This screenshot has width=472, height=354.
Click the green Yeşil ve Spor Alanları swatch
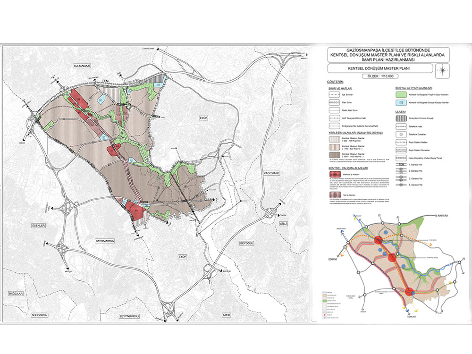pyautogui.click(x=401, y=94)
